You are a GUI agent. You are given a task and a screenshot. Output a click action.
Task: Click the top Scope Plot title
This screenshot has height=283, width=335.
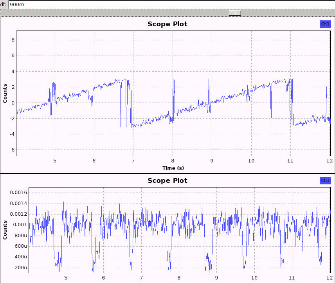pyautogui.click(x=167, y=24)
